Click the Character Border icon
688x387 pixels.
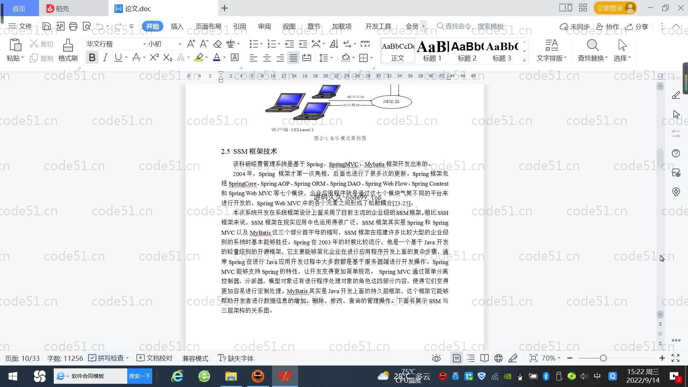click(235, 58)
